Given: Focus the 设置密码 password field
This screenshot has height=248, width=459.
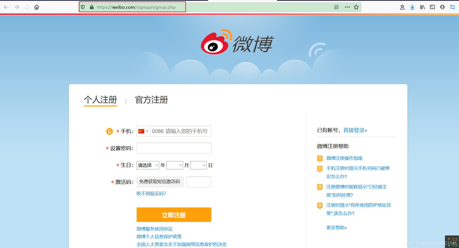Looking at the screenshot, I should [x=174, y=148].
